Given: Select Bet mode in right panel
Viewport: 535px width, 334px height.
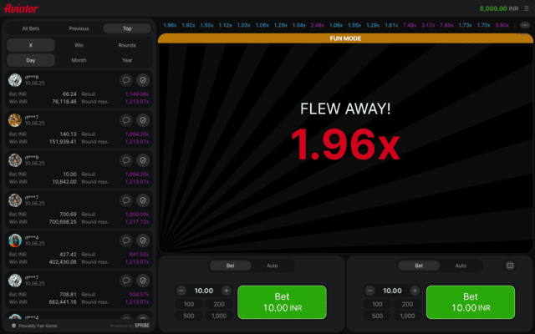Looking at the screenshot, I should [x=419, y=266].
